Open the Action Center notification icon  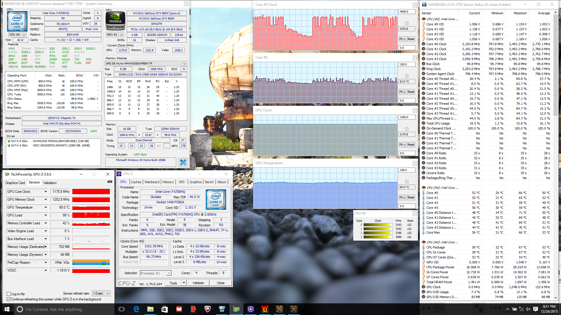tap(536, 309)
